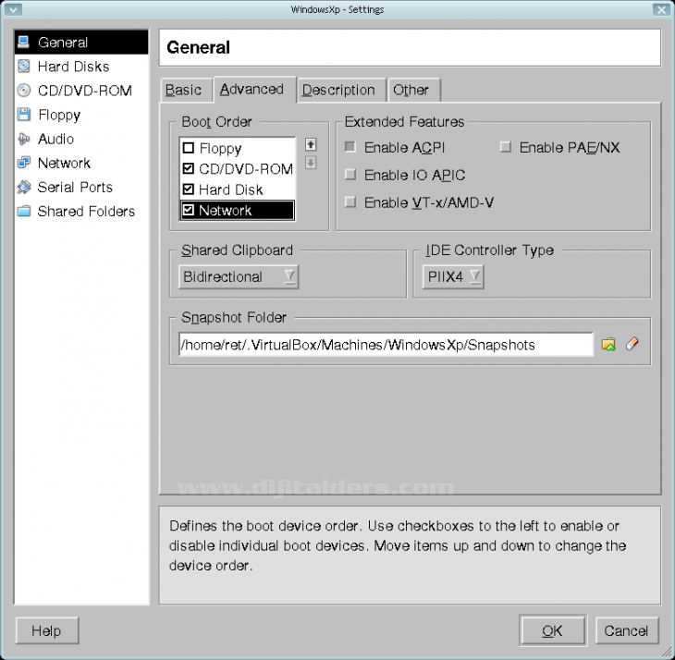Click the Audio speaker icon in sidebar
The height and width of the screenshot is (660, 675).
pos(24,139)
